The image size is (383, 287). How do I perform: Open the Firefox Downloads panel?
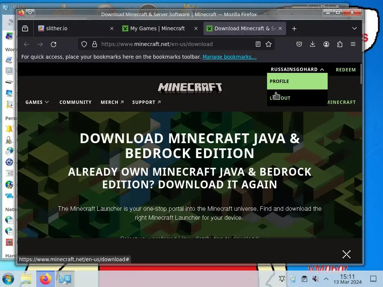coord(312,44)
